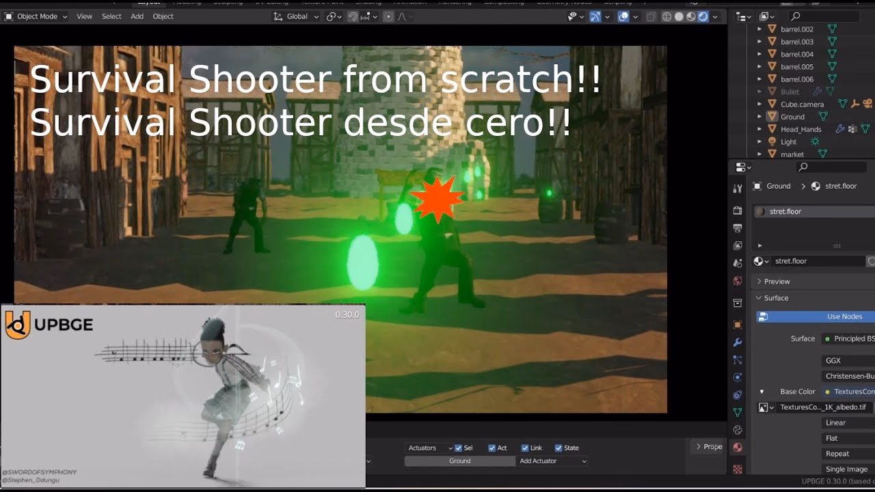Open the Texture properties tab

737,469
